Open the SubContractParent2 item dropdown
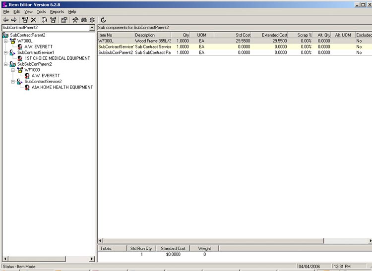 (92, 28)
